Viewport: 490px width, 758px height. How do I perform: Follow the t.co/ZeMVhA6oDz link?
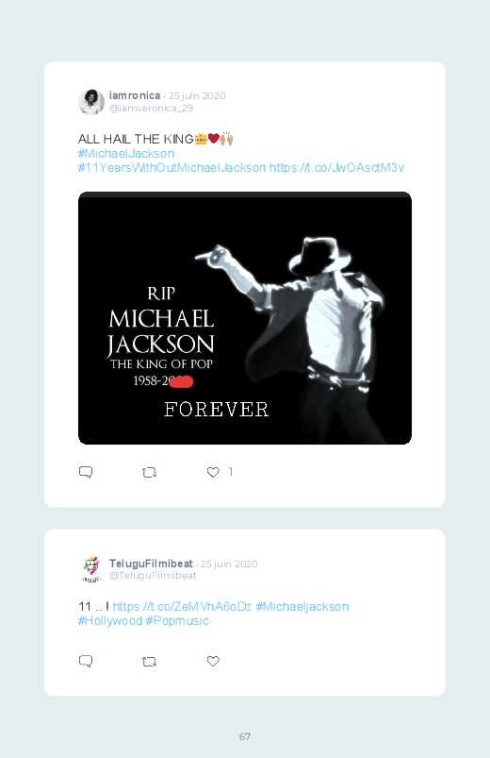tap(182, 606)
